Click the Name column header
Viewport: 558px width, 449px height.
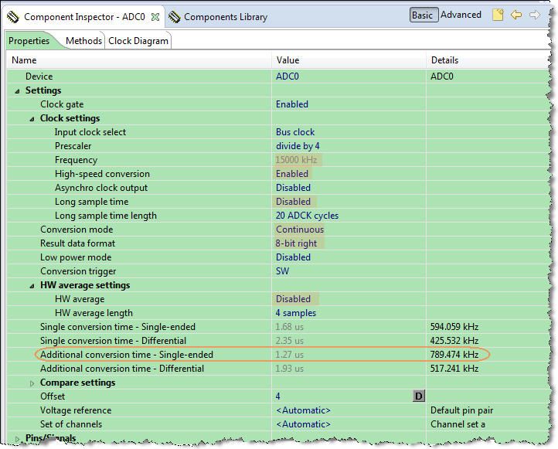point(24,60)
